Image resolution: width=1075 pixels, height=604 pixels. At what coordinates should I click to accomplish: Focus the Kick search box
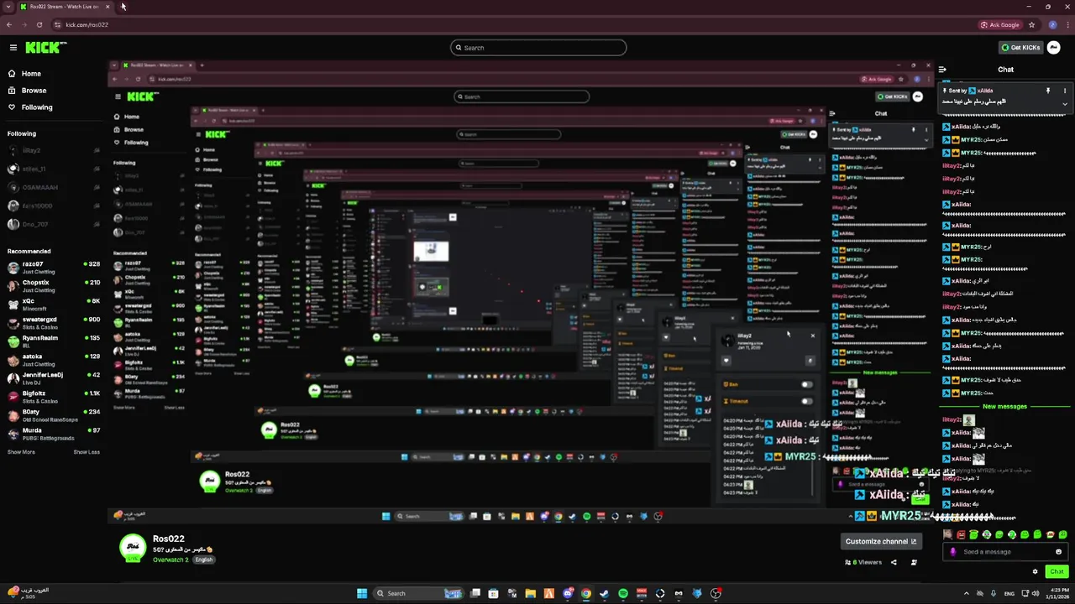pyautogui.click(x=538, y=48)
